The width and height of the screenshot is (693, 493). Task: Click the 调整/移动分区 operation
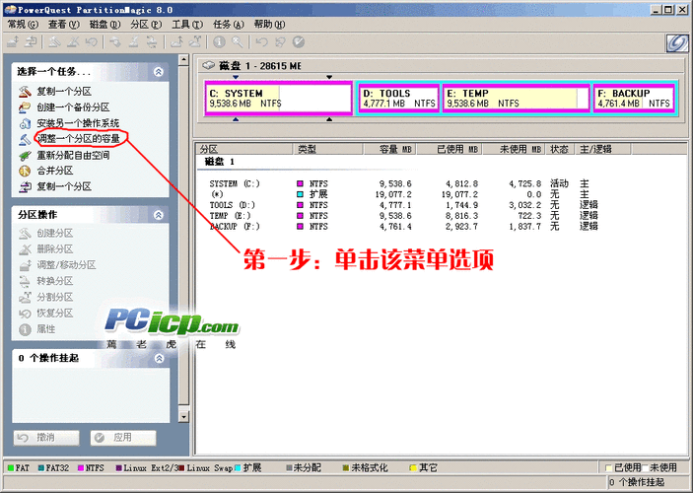(66, 265)
